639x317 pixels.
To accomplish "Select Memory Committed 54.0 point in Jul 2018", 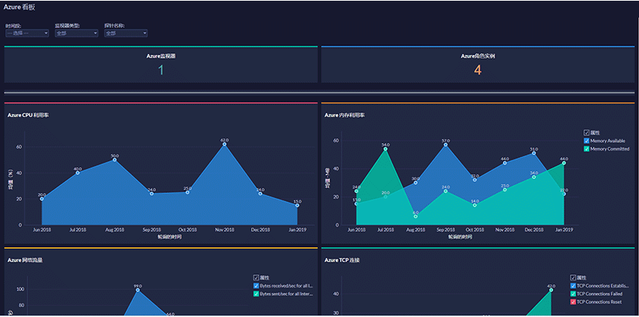I will click(386, 149).
